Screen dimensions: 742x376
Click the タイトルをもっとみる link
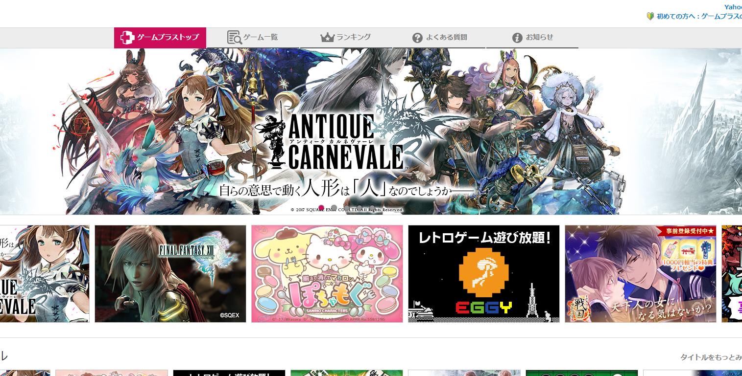(711, 357)
